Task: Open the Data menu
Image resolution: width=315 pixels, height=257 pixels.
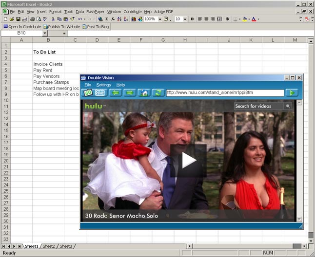Action: click(x=80, y=12)
